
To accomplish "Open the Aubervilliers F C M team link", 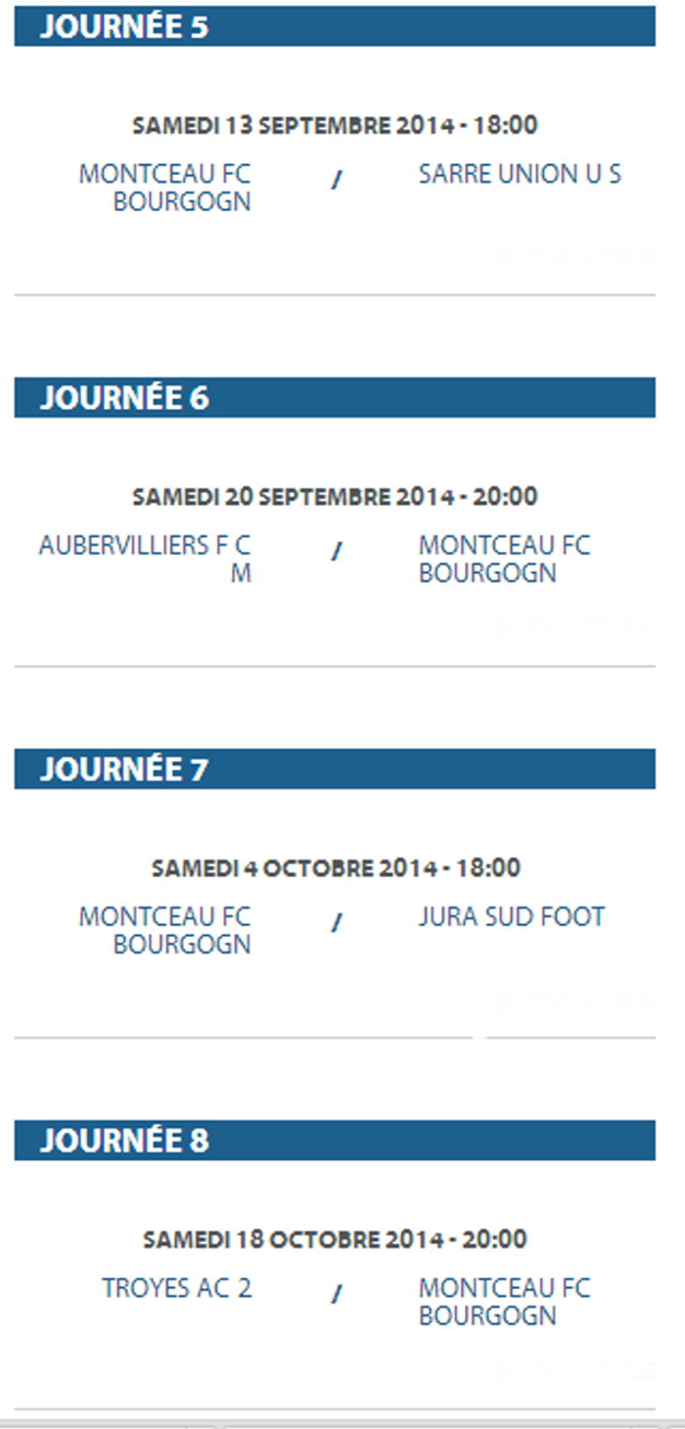I will (145, 558).
